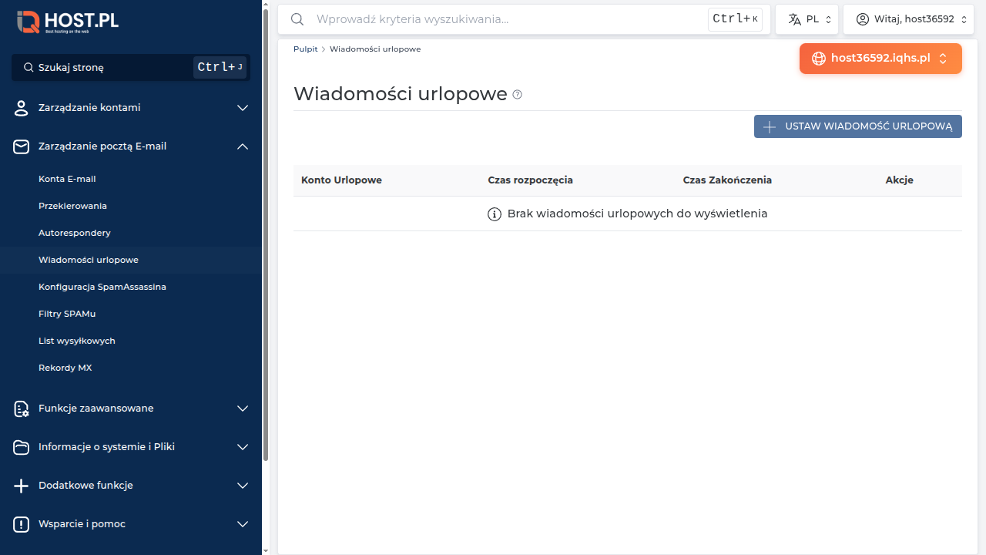Expand the Dodatkowe funkcje chevron

coord(243,486)
